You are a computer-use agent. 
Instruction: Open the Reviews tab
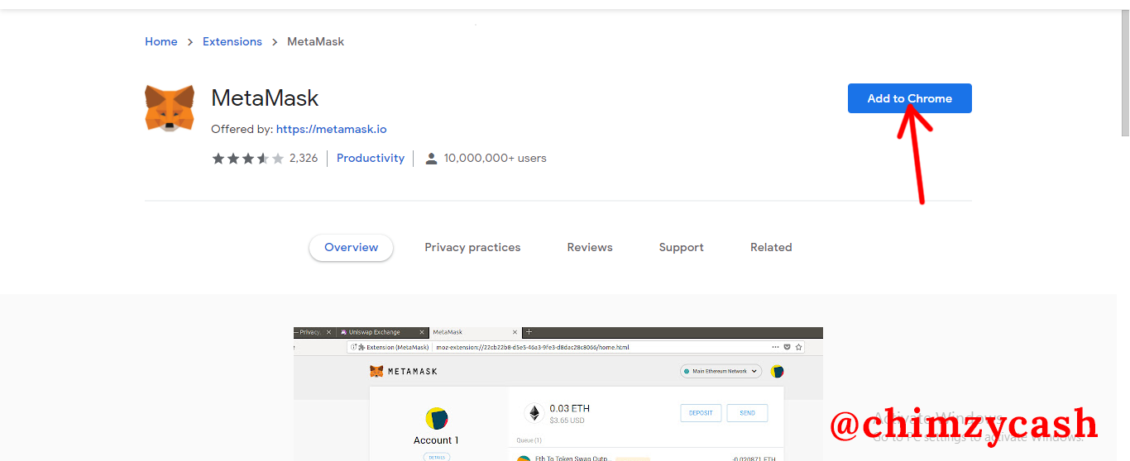[590, 247]
